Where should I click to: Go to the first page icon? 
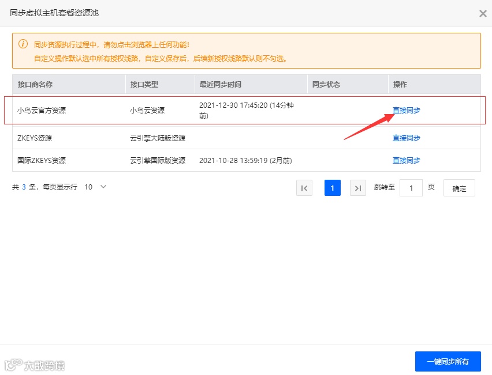[304, 188]
